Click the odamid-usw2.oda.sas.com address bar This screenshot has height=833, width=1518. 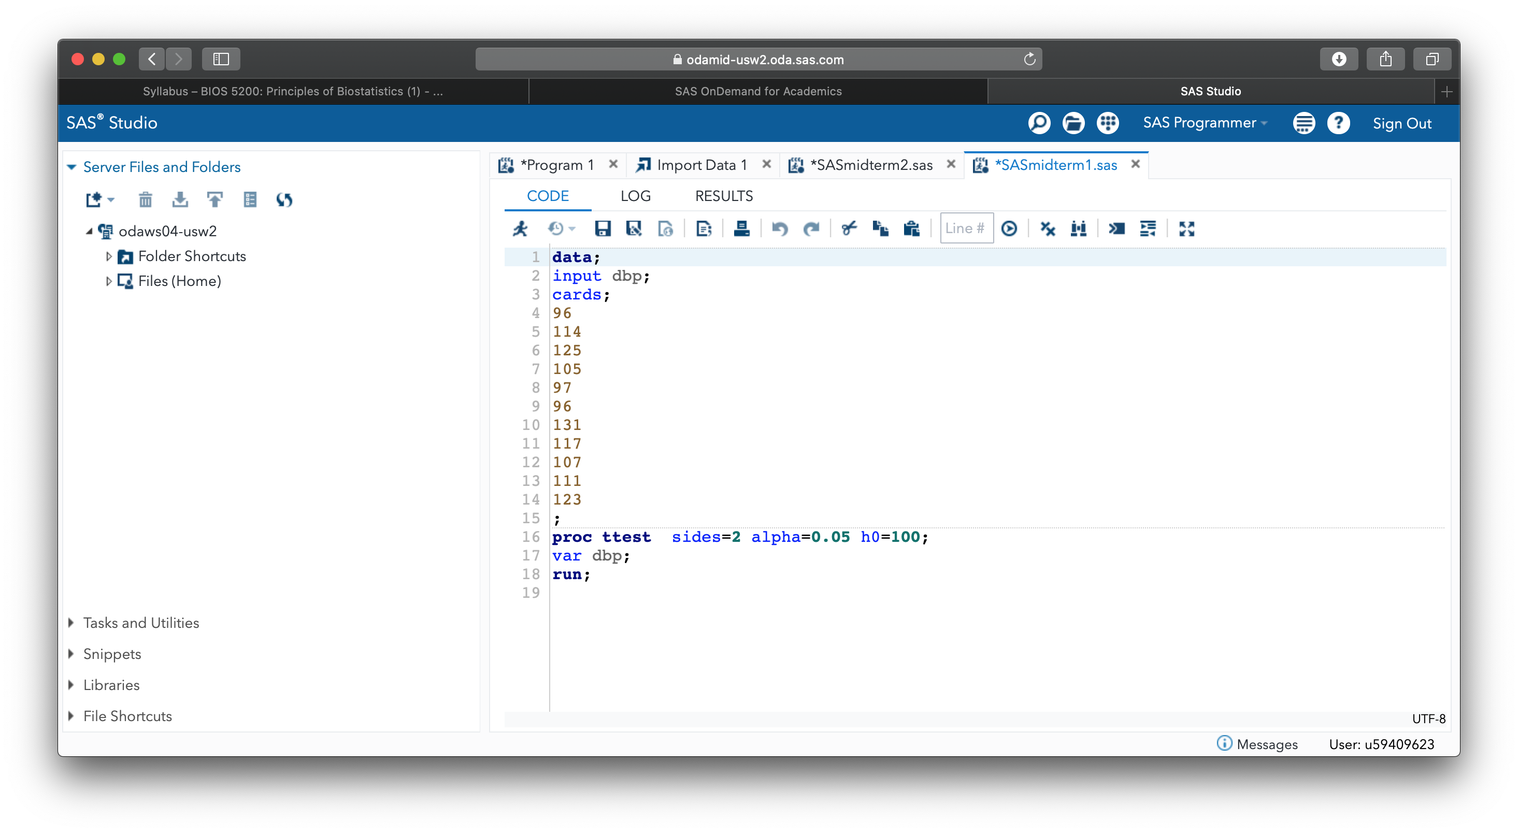[758, 59]
